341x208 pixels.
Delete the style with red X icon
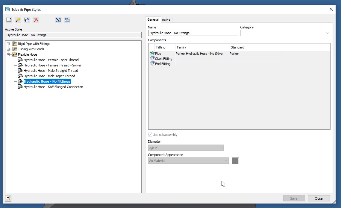click(36, 20)
